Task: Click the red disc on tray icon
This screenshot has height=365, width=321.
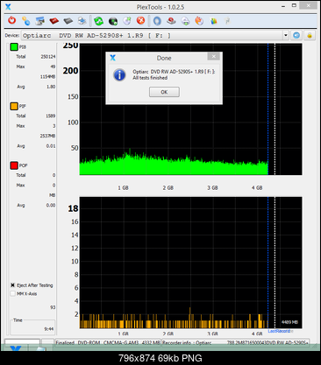Action: tap(171, 21)
